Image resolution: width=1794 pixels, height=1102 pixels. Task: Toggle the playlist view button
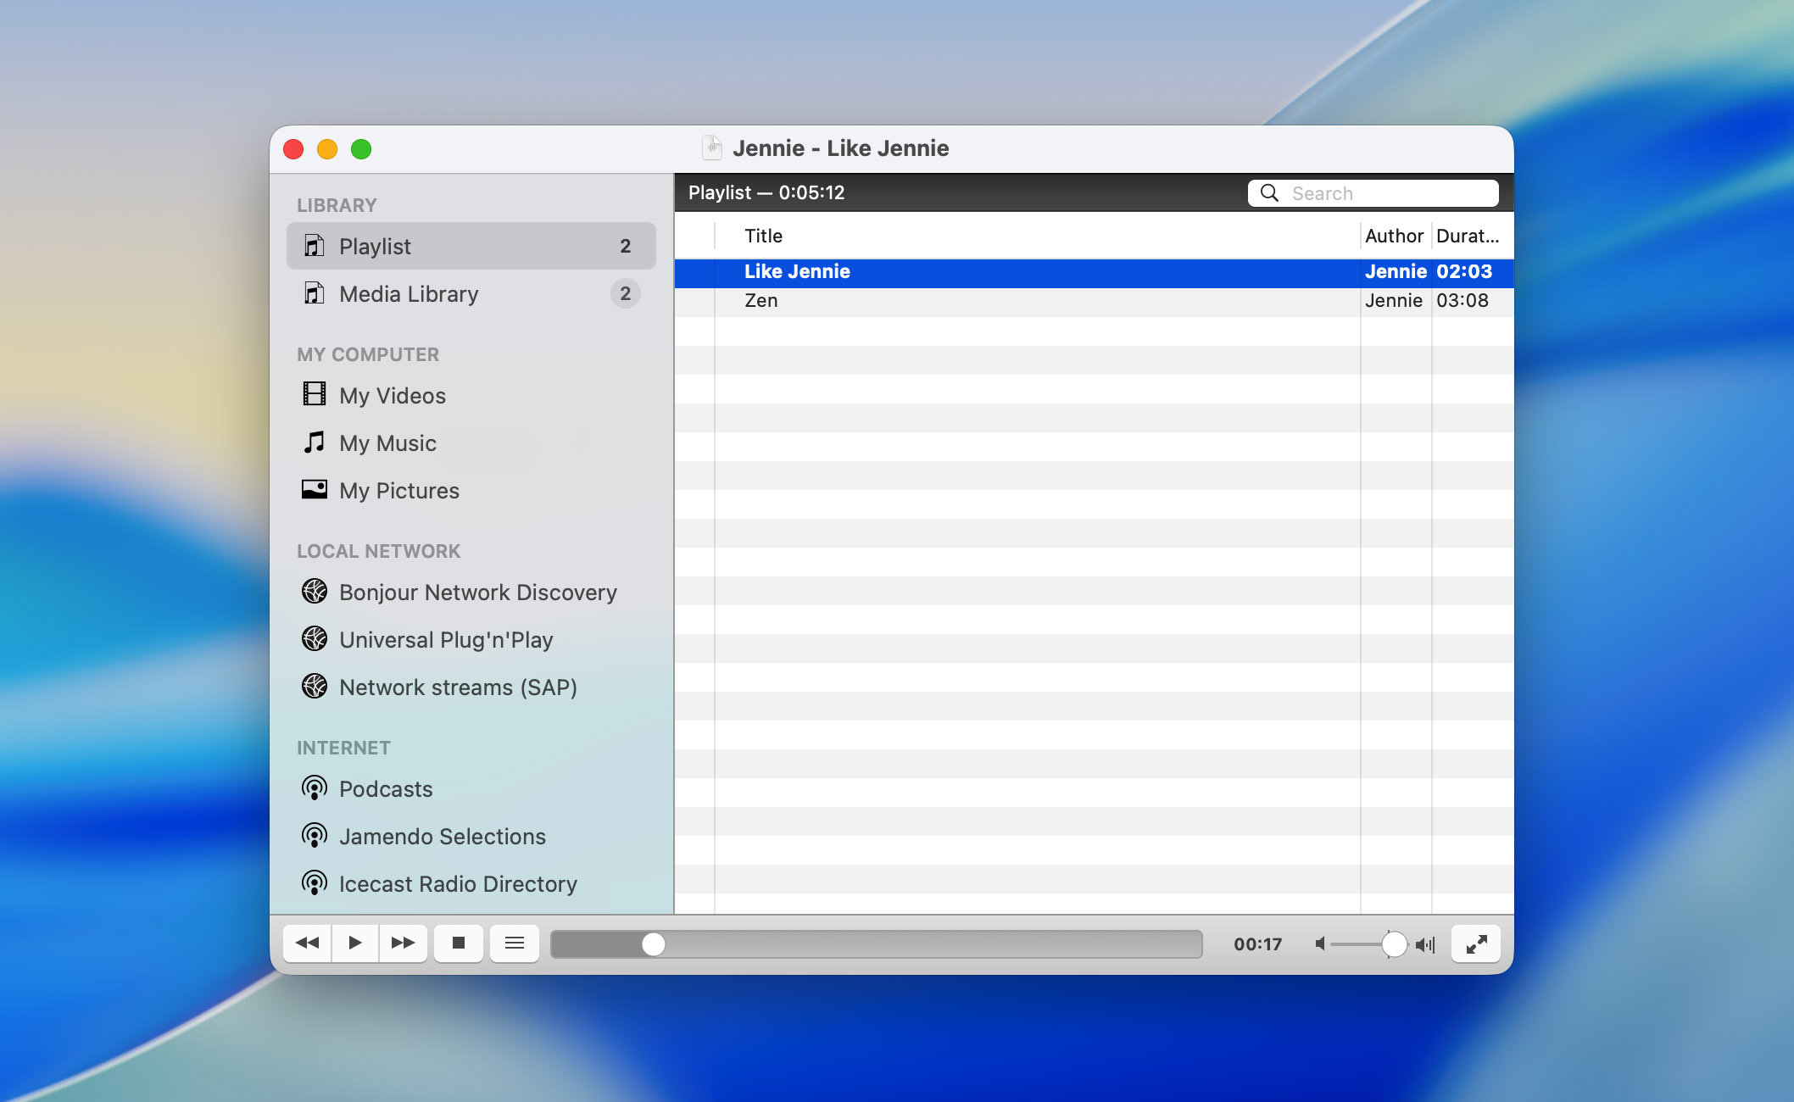[515, 943]
